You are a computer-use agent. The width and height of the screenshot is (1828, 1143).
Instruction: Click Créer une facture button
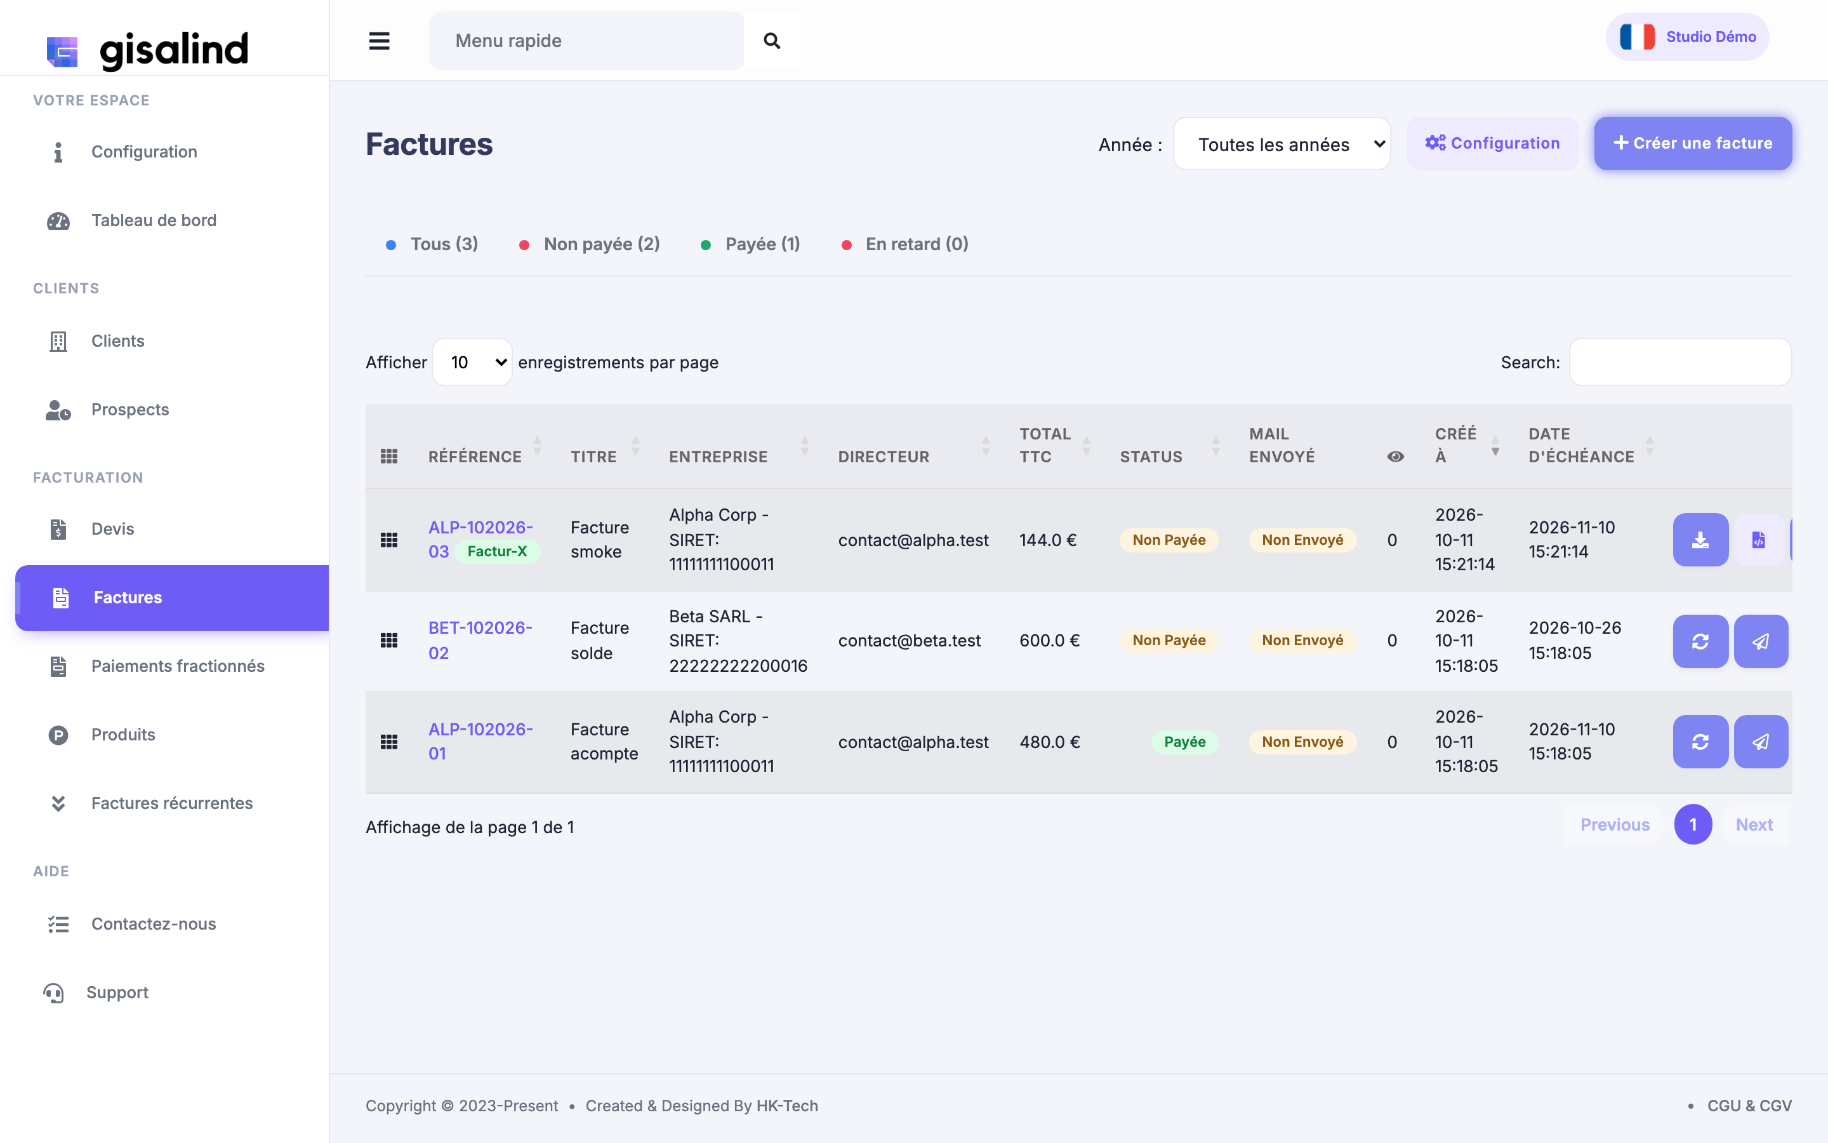click(1693, 144)
